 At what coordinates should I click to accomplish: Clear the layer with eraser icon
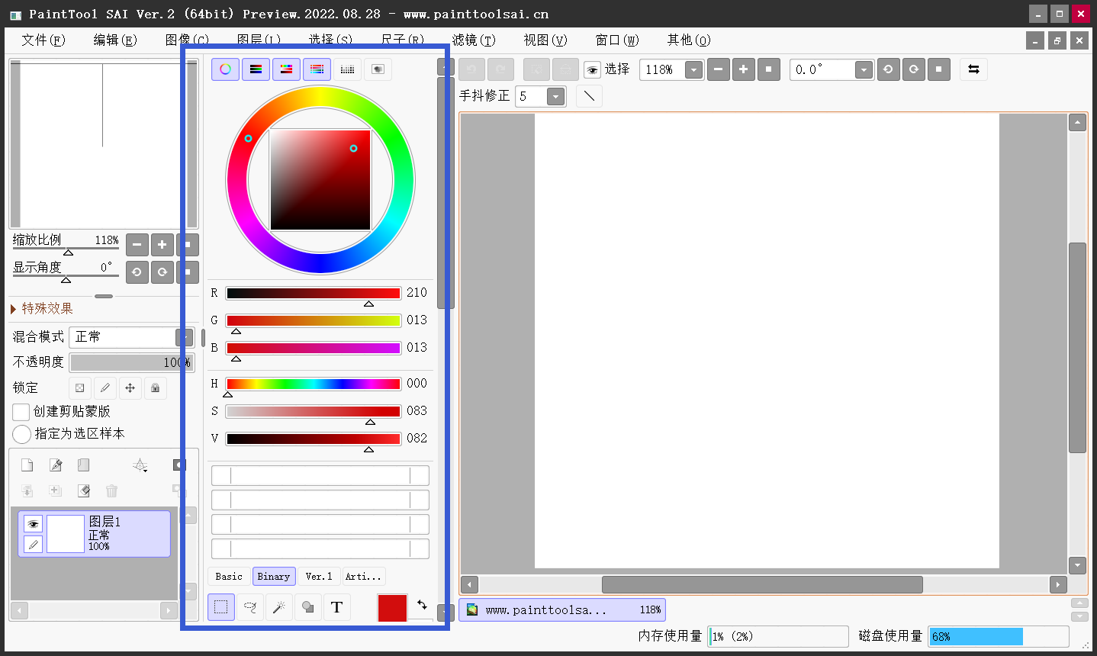pyautogui.click(x=84, y=490)
